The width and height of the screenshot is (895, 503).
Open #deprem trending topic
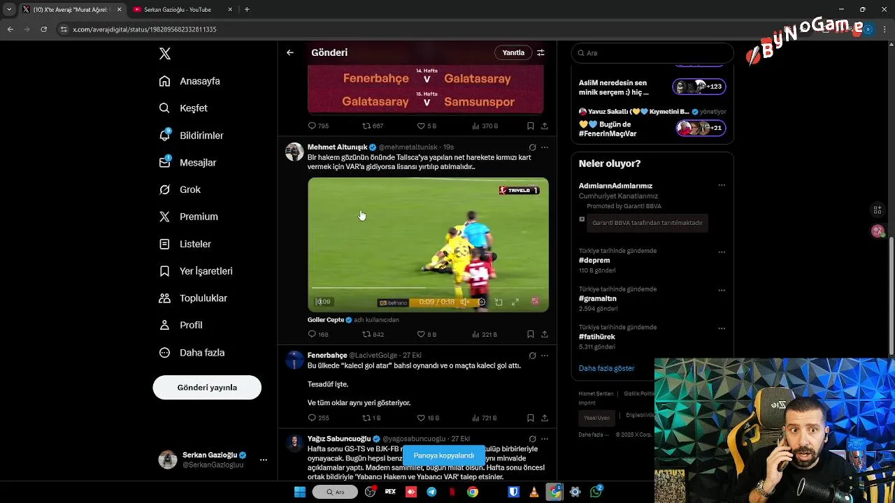coord(594,260)
